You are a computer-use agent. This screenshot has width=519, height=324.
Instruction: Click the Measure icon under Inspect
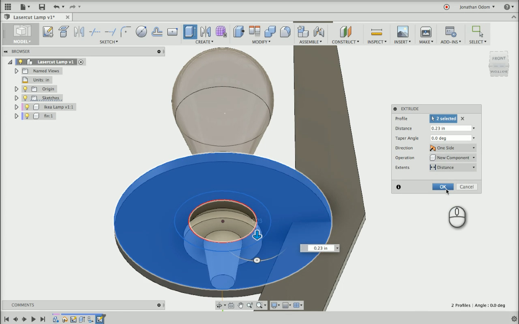[376, 32]
